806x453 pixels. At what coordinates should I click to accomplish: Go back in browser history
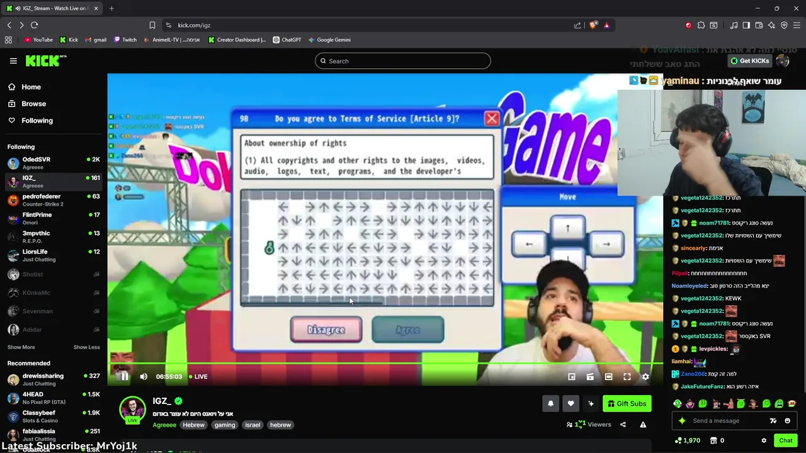tap(9, 25)
